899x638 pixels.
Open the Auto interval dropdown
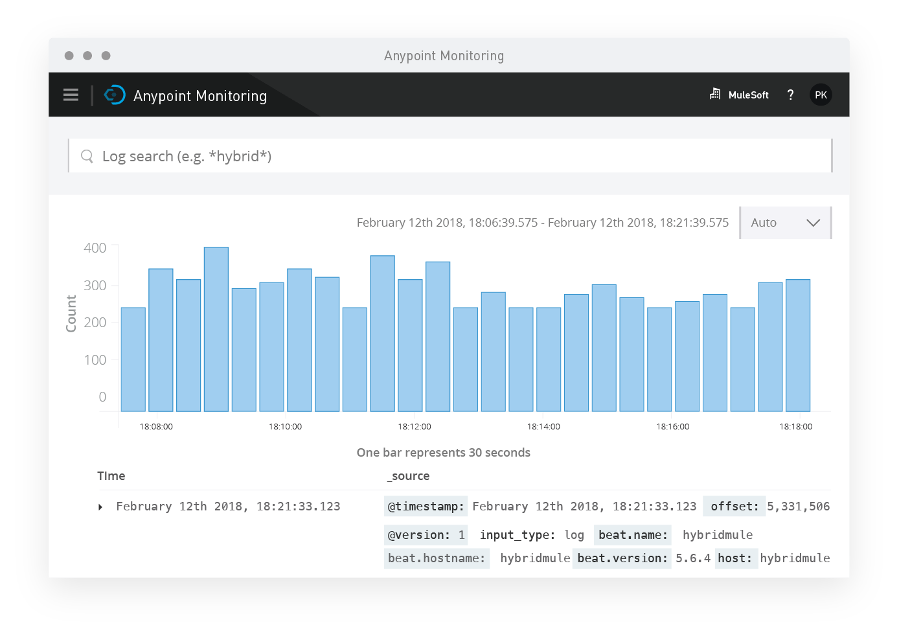click(786, 223)
